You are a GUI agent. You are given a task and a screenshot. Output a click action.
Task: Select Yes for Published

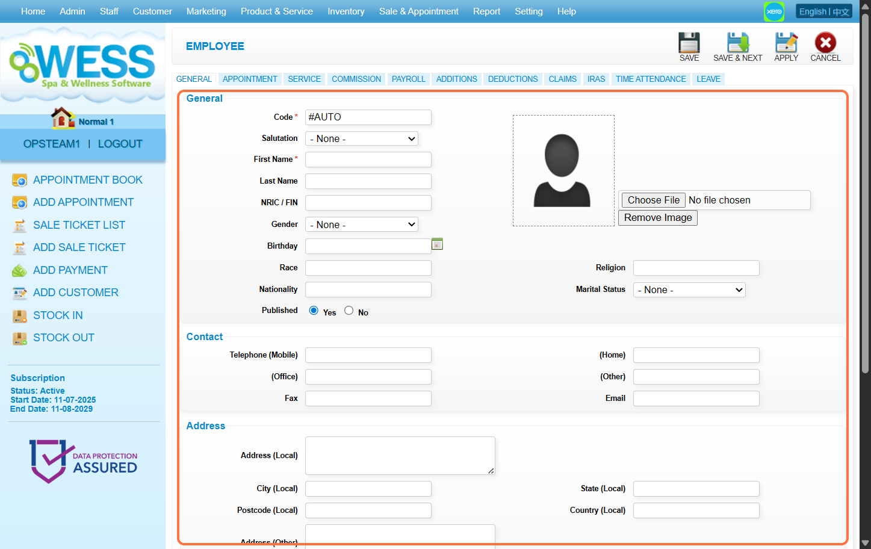tap(314, 311)
